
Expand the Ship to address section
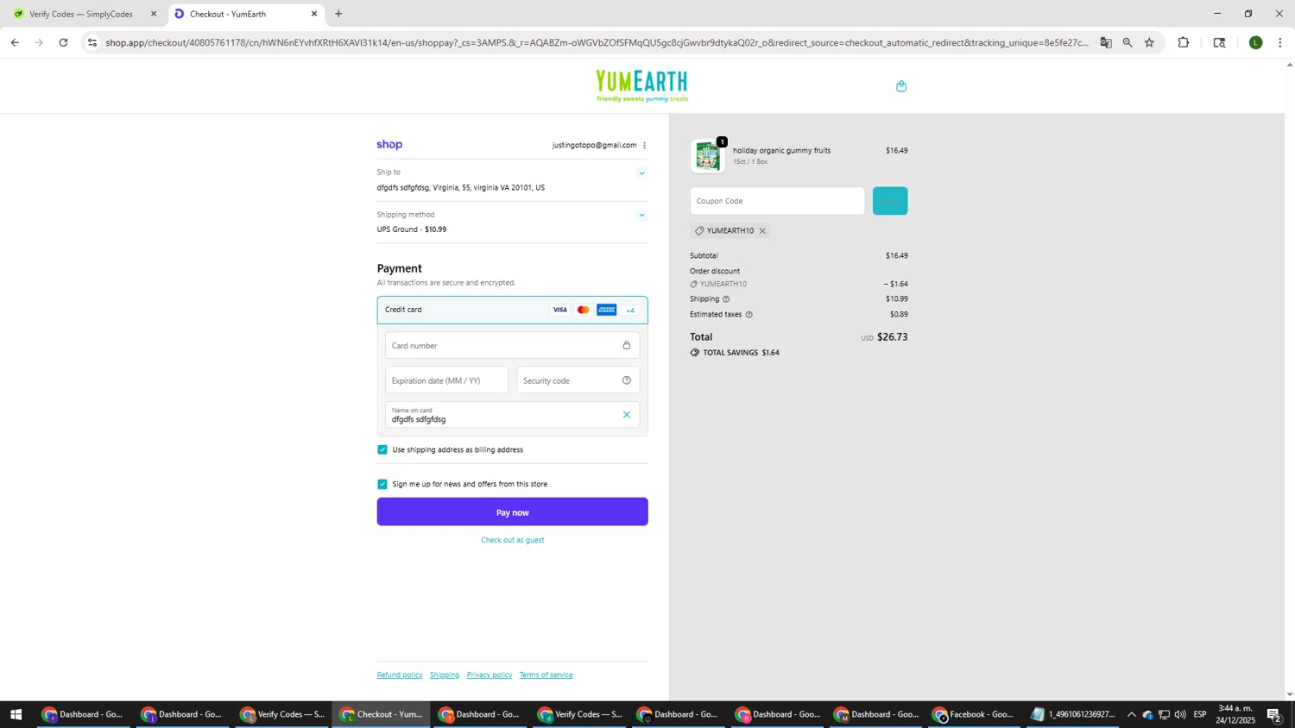[x=641, y=173]
